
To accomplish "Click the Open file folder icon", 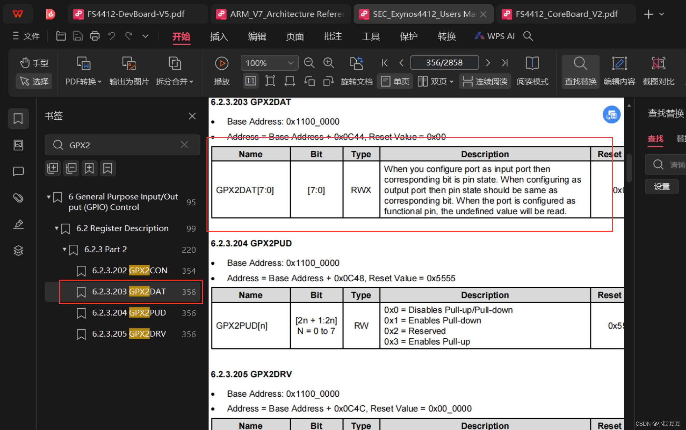I will pos(61,36).
